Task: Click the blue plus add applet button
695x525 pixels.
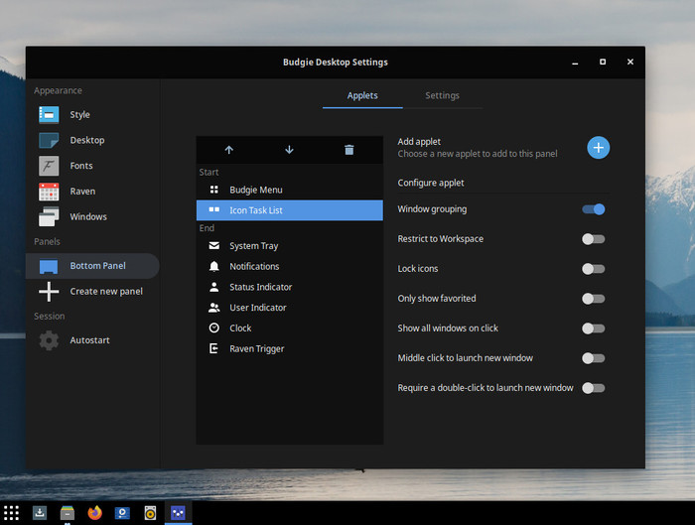Action: coord(598,148)
